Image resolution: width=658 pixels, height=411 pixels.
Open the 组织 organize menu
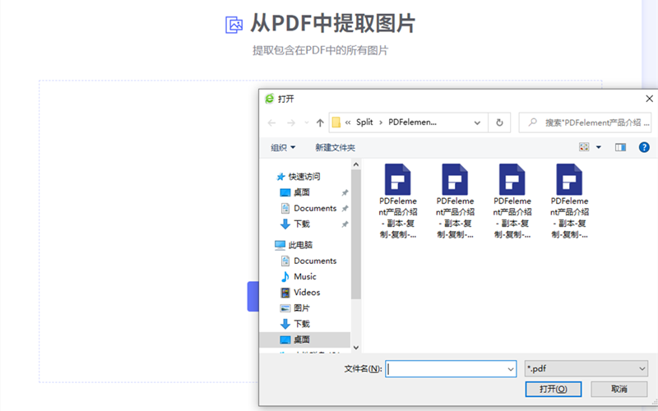pos(283,147)
